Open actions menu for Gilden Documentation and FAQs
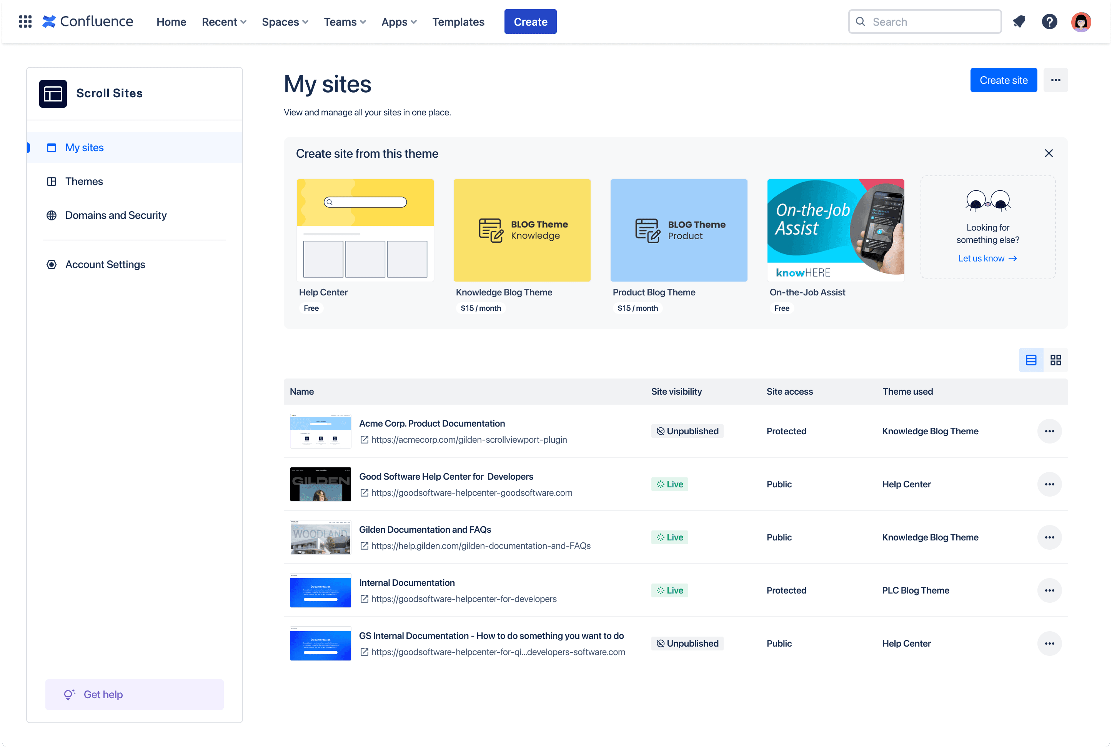 click(x=1049, y=537)
